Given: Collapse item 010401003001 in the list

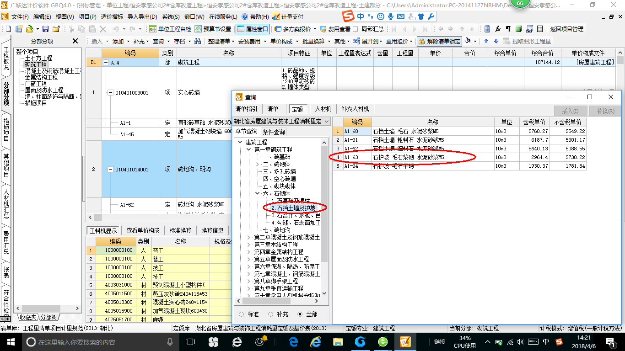Looking at the screenshot, I should [110, 93].
